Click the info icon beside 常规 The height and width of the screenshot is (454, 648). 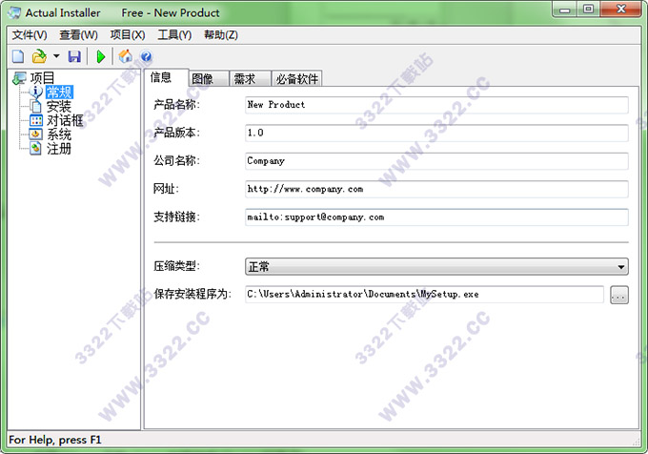tap(36, 92)
